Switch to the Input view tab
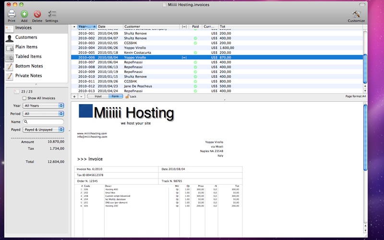 98,96
